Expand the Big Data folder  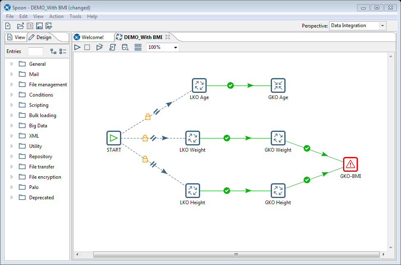[12, 126]
